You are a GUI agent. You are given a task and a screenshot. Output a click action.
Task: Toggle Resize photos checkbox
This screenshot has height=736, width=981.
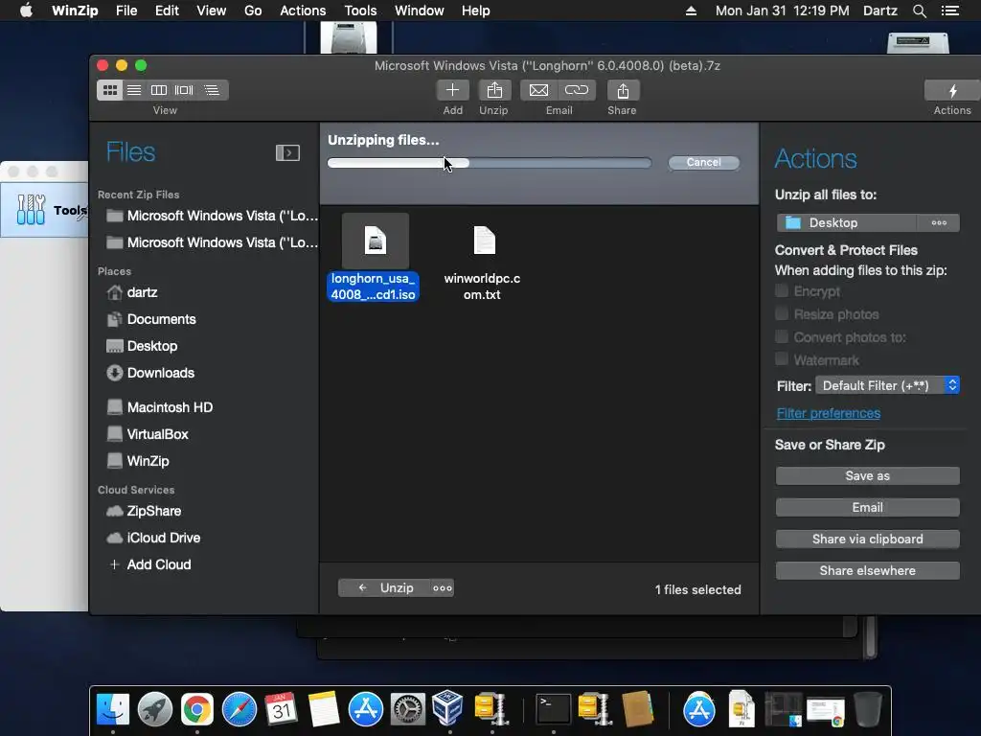tap(782, 314)
